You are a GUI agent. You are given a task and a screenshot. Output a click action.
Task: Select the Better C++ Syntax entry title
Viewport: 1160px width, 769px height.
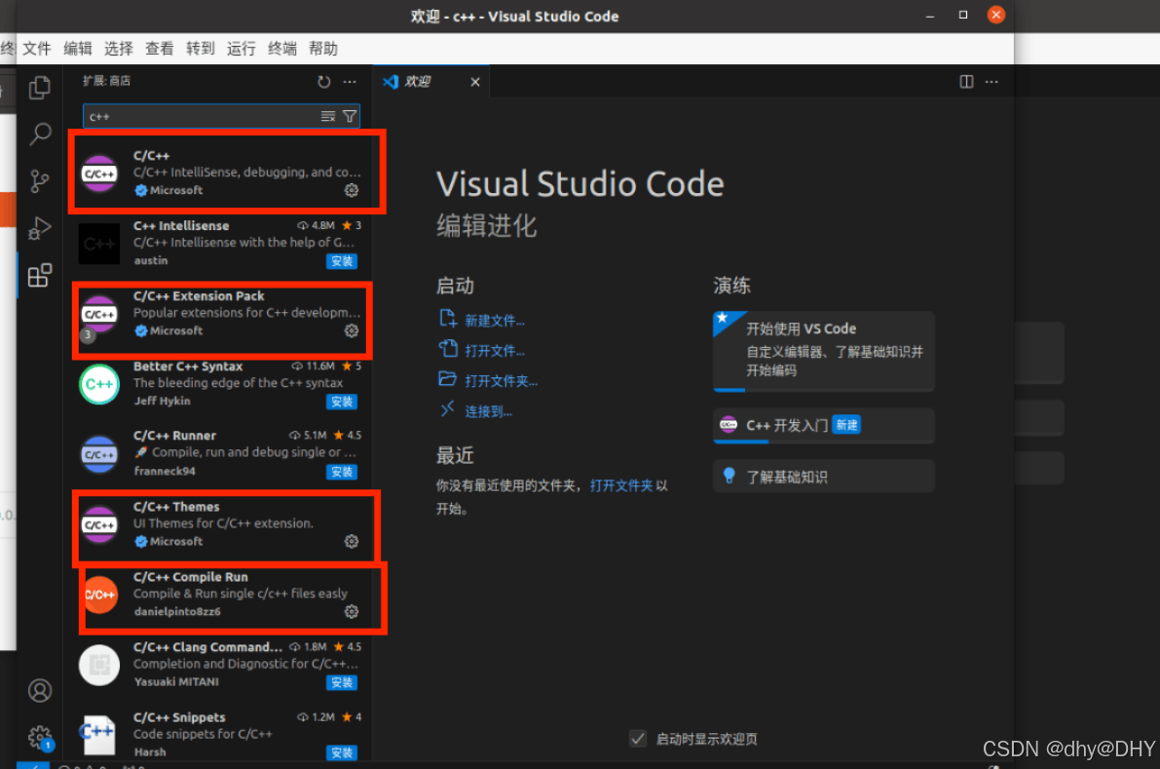(x=188, y=366)
